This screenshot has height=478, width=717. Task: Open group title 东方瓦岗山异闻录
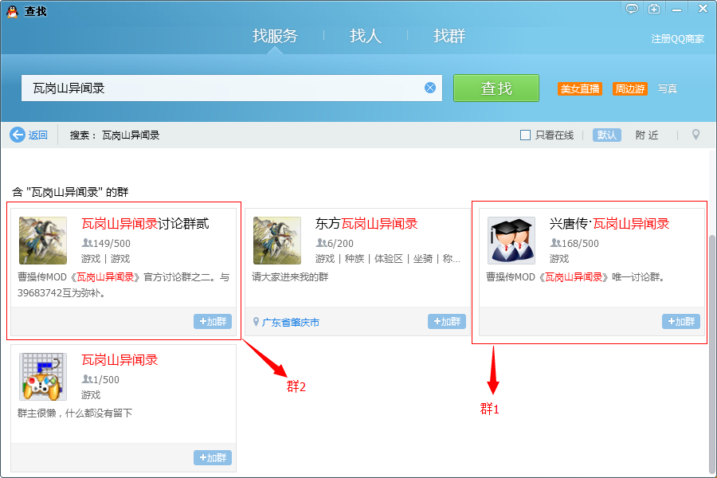pyautogui.click(x=366, y=224)
